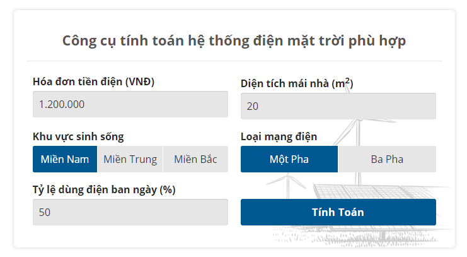Viewport: 467px width, 257px height.
Task: Click the Hóa đơn tiền điện label
Action: [93, 81]
